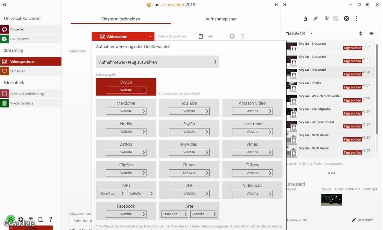Switch to Aufnahmeplaner tab
Image resolution: width=383 pixels, height=230 pixels.
221,19
